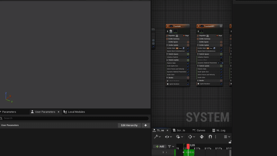Screen dimensions: 277x156
Task: Collapse the Fountain001 emitter node header arrow
Action: click(x=198, y=26)
